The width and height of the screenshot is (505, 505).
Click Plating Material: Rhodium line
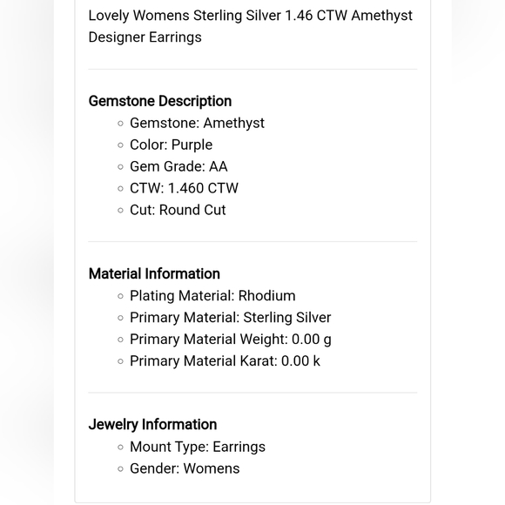[x=212, y=296]
